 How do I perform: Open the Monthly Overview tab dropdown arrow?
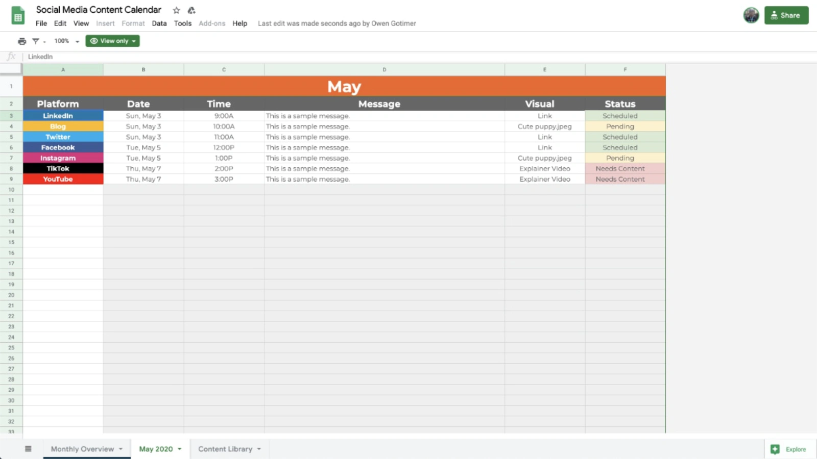pos(121,449)
